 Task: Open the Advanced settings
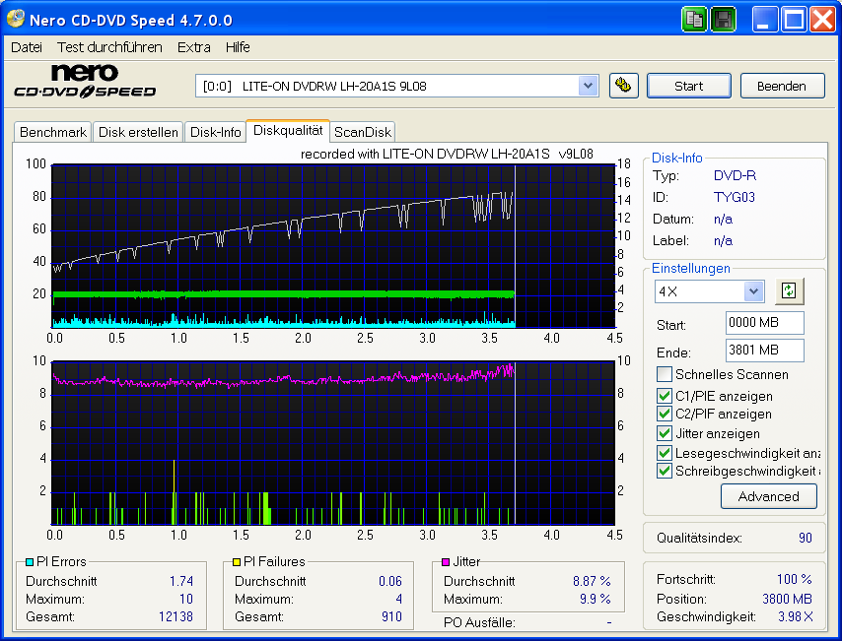click(x=769, y=496)
